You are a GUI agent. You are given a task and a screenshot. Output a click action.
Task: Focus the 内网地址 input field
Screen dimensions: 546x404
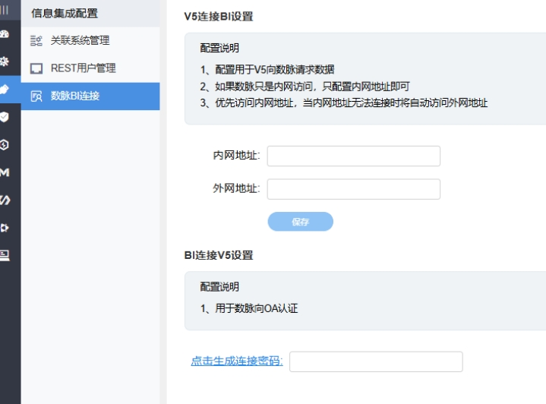pyautogui.click(x=353, y=156)
